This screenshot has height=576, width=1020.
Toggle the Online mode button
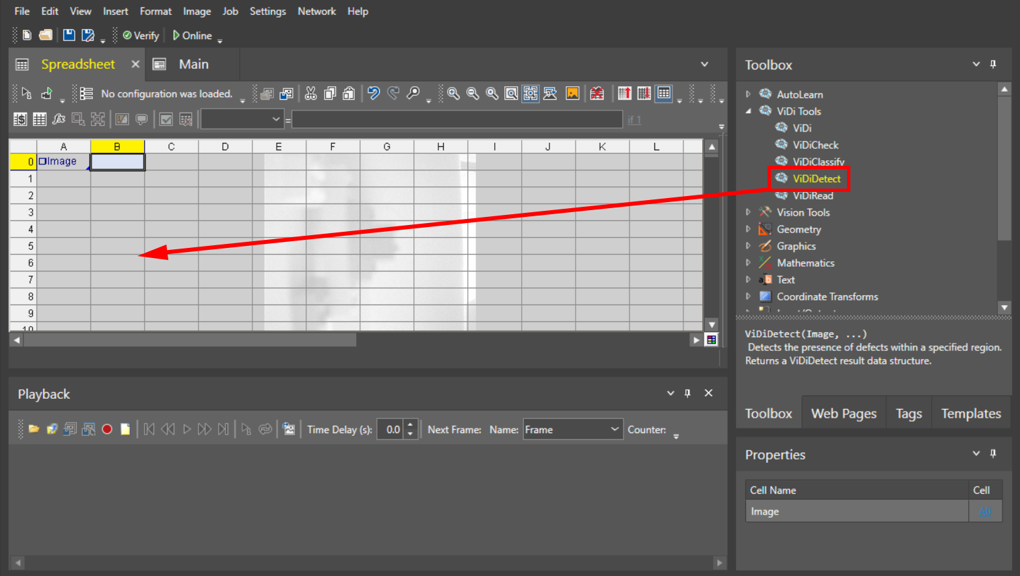(x=193, y=36)
